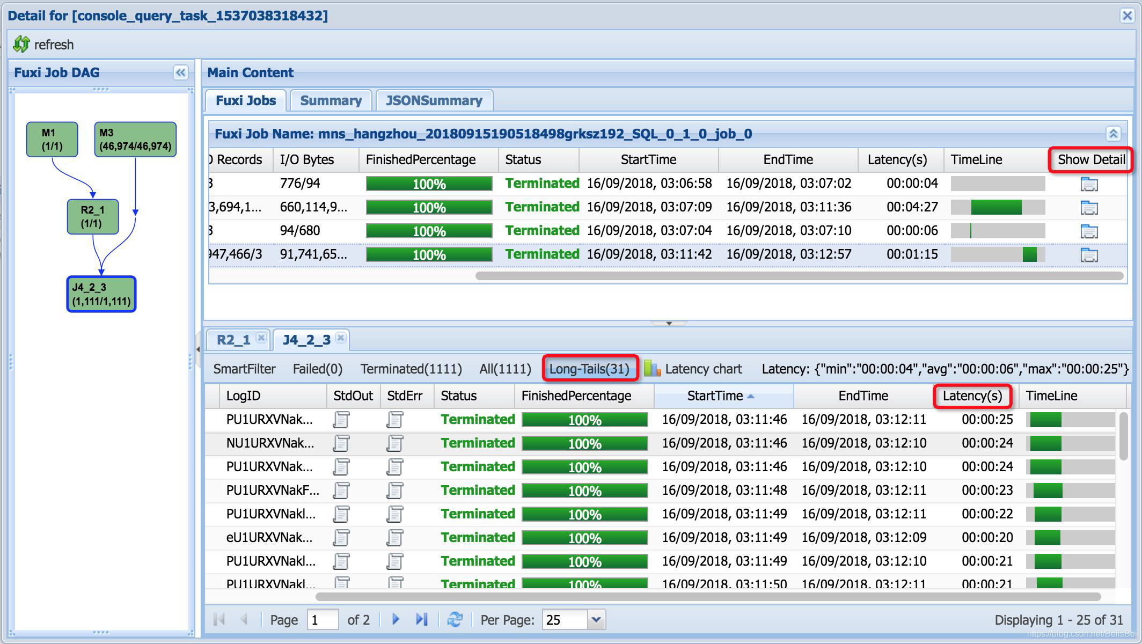Click the Status column header in job table
The image size is (1142, 644).
coord(539,160)
